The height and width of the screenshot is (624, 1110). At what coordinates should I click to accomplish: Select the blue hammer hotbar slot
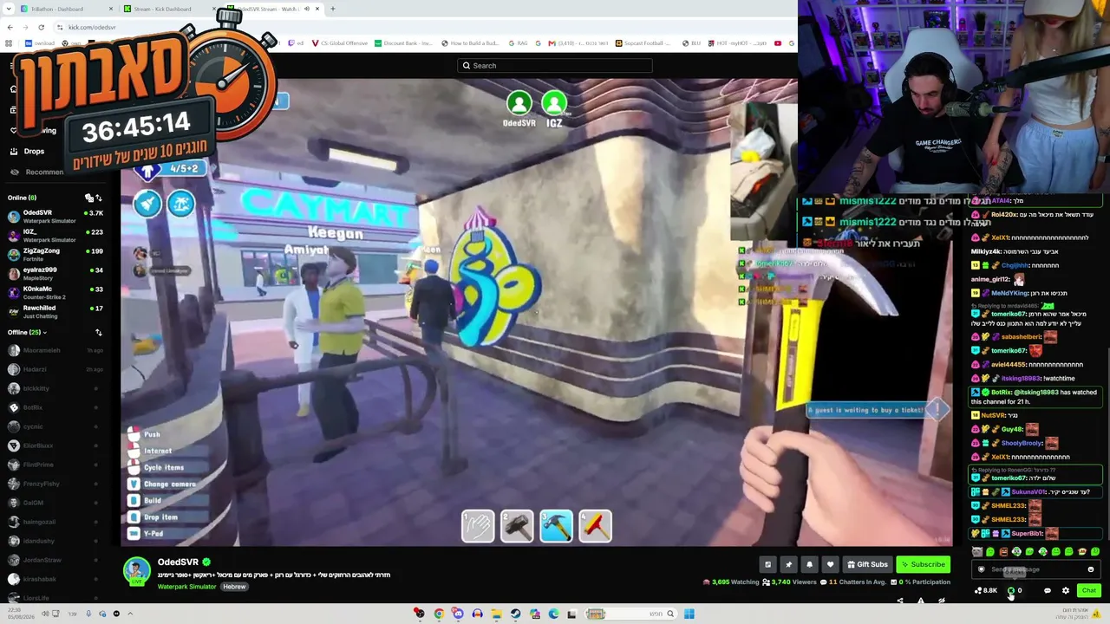(556, 525)
